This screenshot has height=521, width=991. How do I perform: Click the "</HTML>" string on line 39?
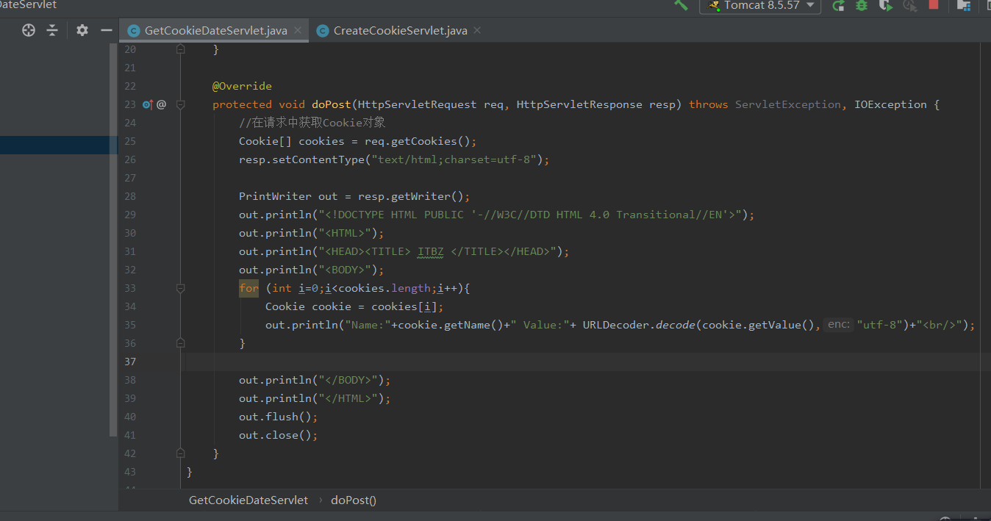coord(348,398)
